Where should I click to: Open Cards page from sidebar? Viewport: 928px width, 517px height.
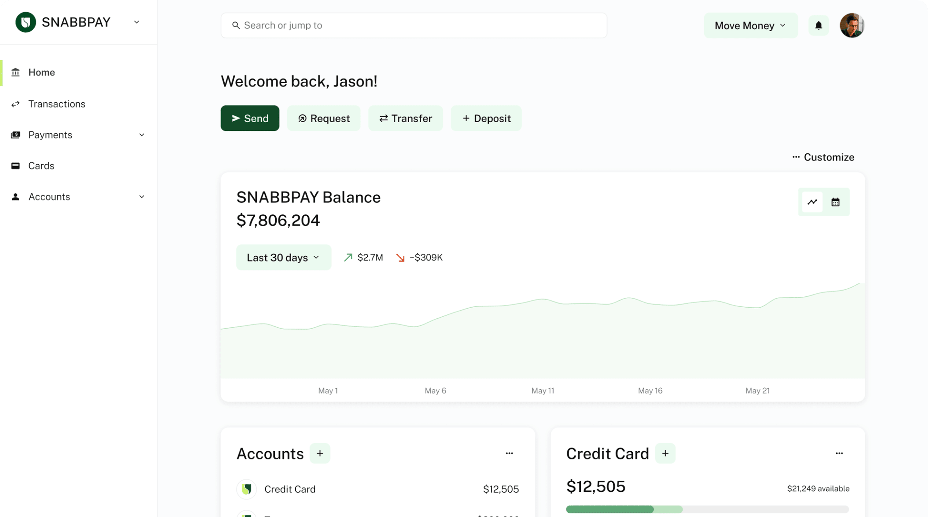pyautogui.click(x=41, y=166)
